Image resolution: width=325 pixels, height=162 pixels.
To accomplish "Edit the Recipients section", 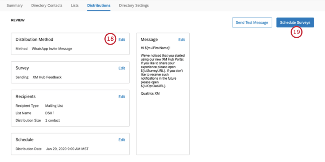I will pyautogui.click(x=122, y=97).
